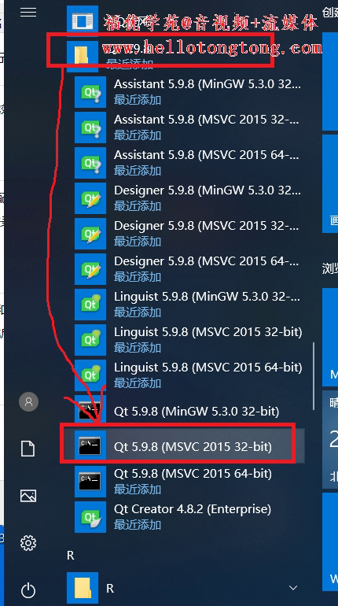Image resolution: width=338 pixels, height=606 pixels.
Task: Open the user account button
Action: pos(28,402)
